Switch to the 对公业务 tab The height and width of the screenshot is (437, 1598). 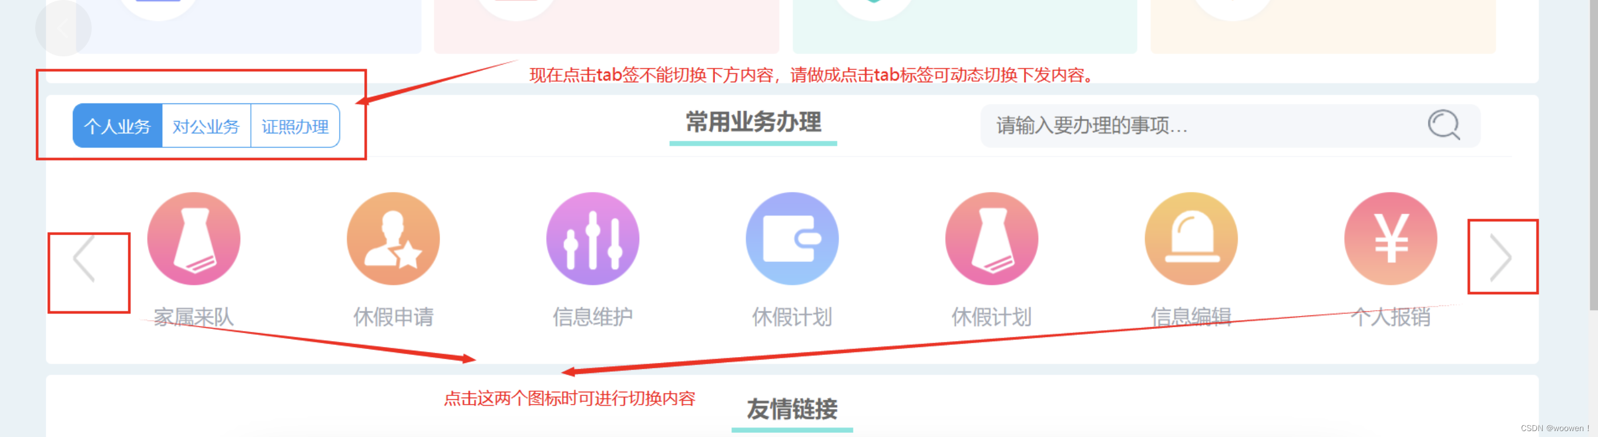(x=206, y=126)
